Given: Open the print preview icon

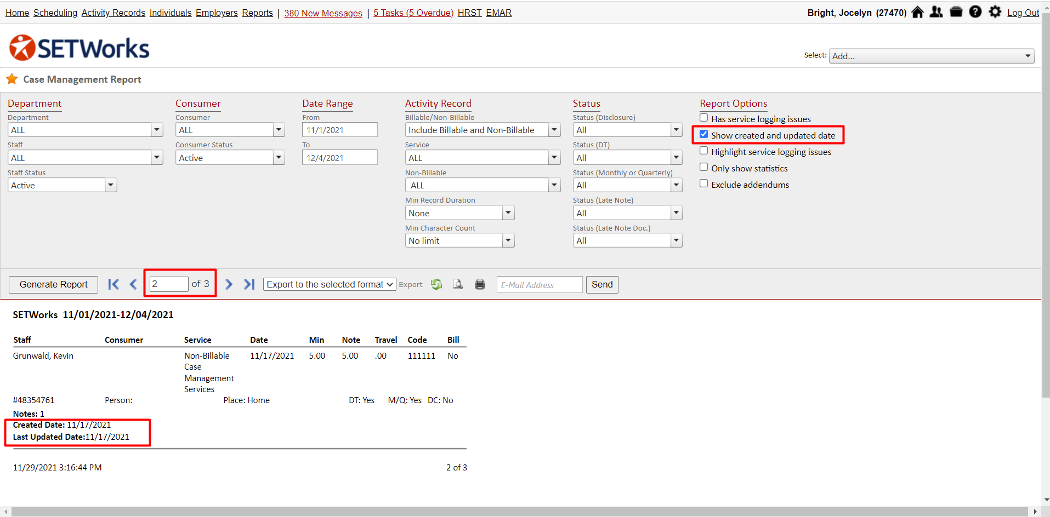Looking at the screenshot, I should (x=458, y=284).
